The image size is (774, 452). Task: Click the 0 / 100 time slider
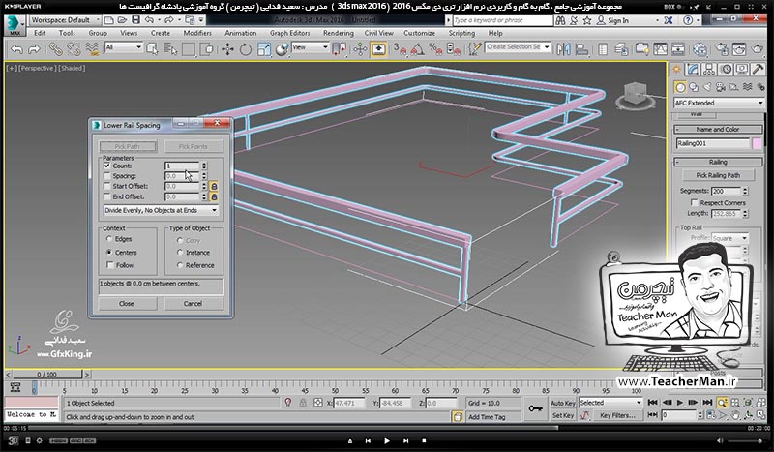pyautogui.click(x=46, y=375)
